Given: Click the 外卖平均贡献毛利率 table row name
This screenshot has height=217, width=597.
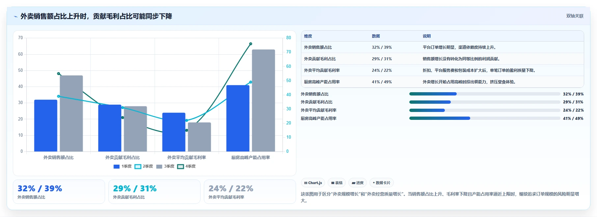Looking at the screenshot, I should [x=322, y=70].
